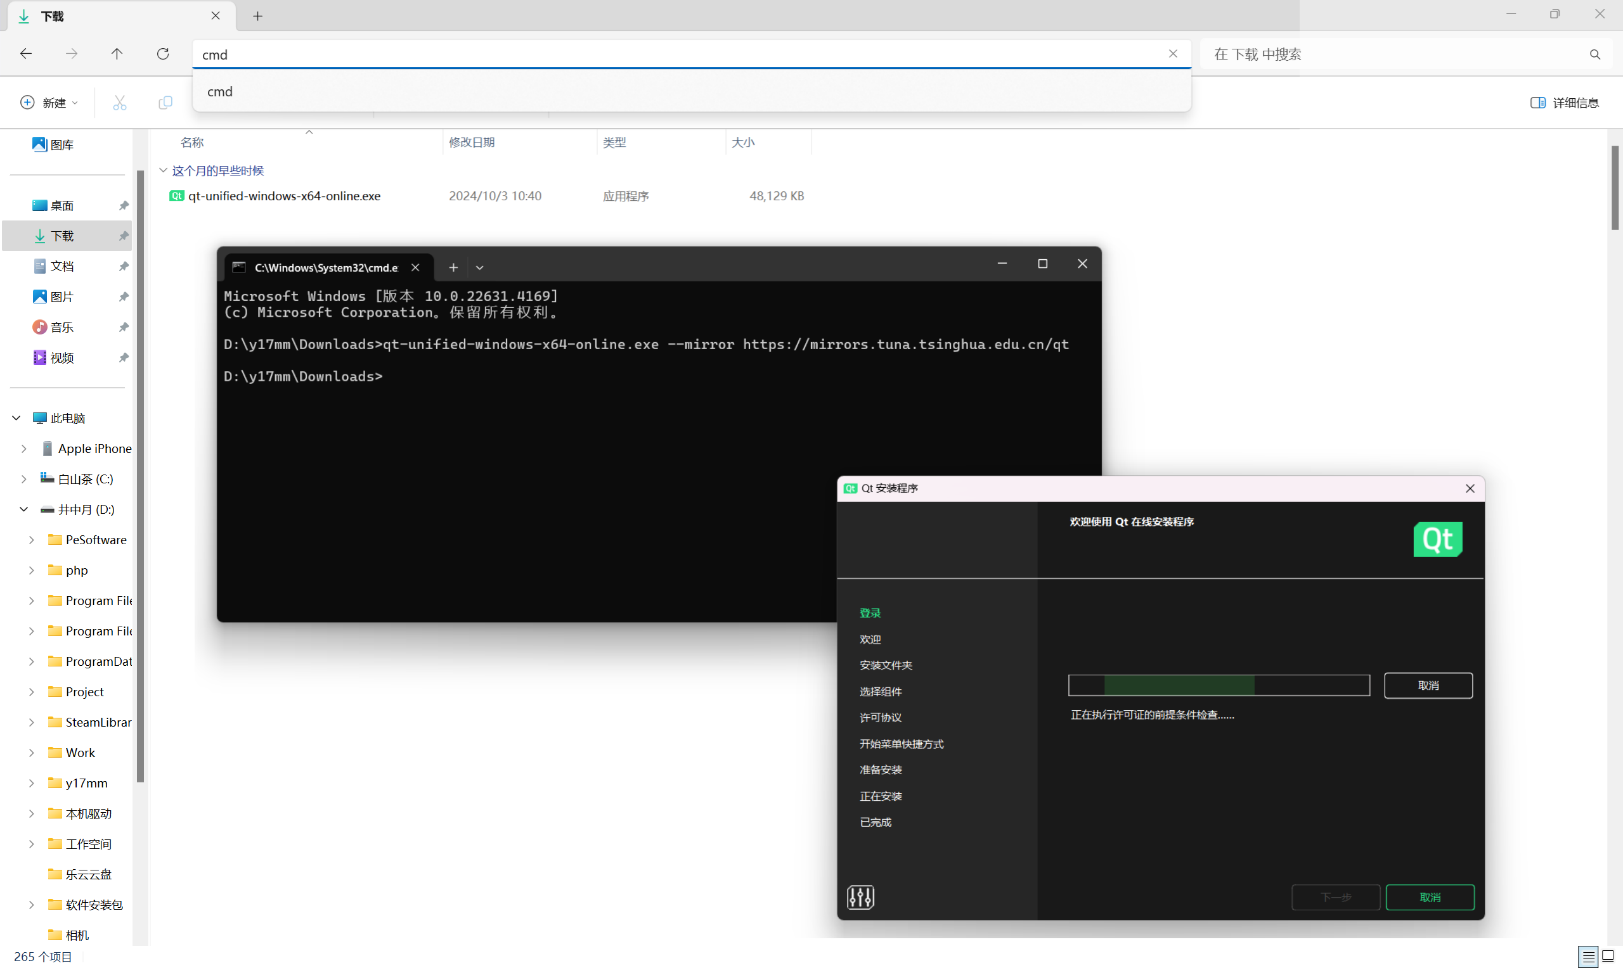Open the Qt installer settings icon

(860, 898)
